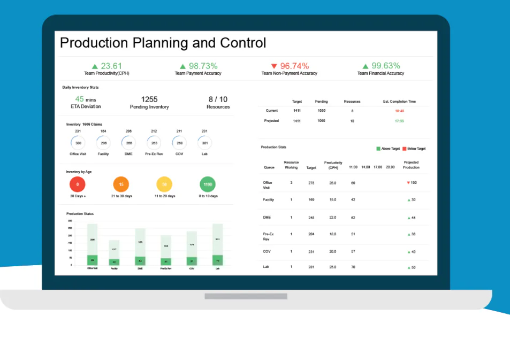Click the Resource Working column header
The width and height of the screenshot is (510, 347).
point(291,165)
